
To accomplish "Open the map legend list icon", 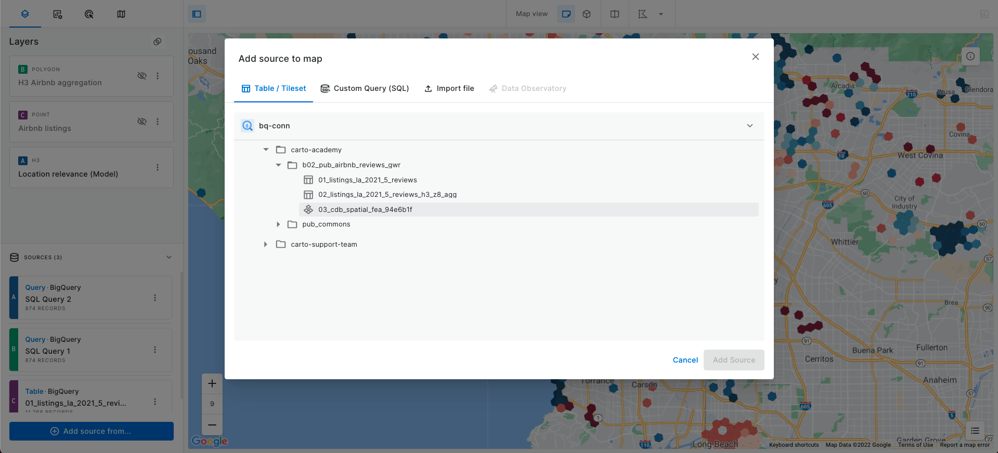I will click(x=975, y=431).
